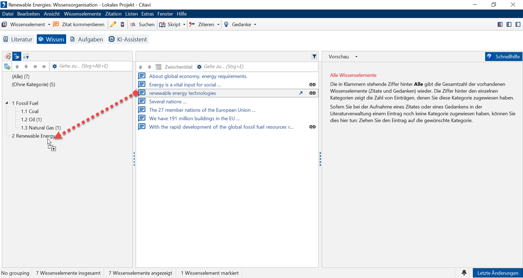Click the pencil edit icon in toolbar
The height and width of the screenshot is (278, 523).
[113, 25]
